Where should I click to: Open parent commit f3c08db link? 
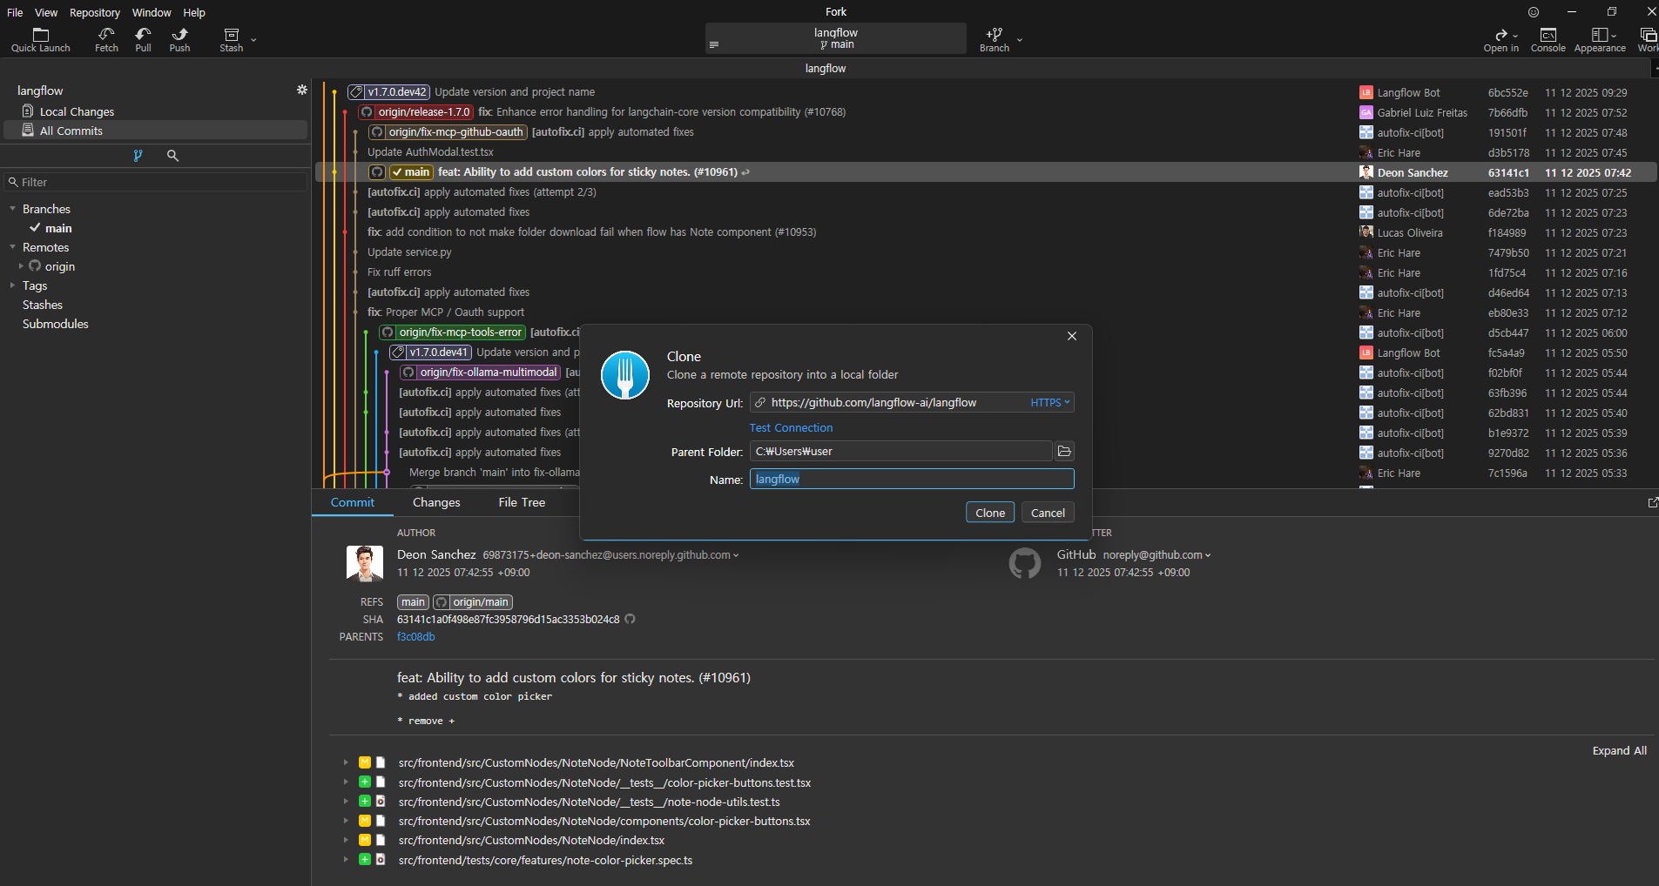tap(415, 636)
